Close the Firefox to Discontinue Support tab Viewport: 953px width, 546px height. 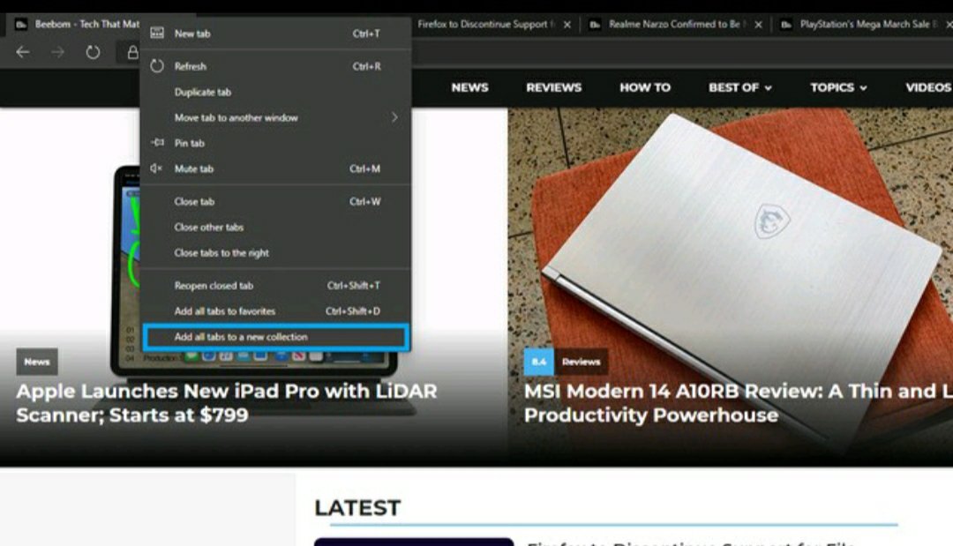click(567, 25)
